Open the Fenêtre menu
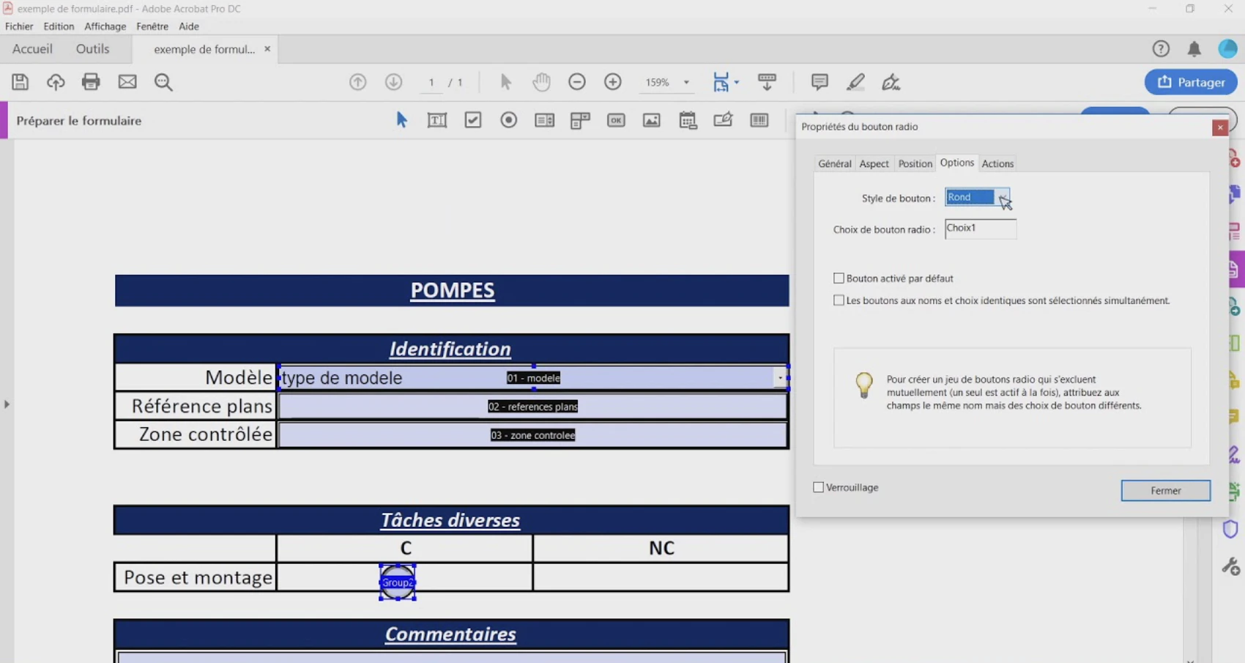Image resolution: width=1245 pixels, height=663 pixels. (152, 26)
